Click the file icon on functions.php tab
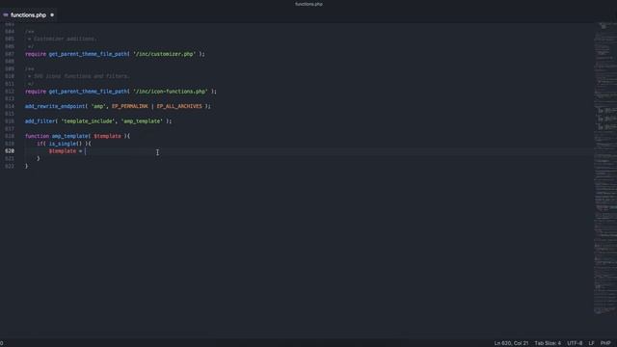 tap(6, 15)
